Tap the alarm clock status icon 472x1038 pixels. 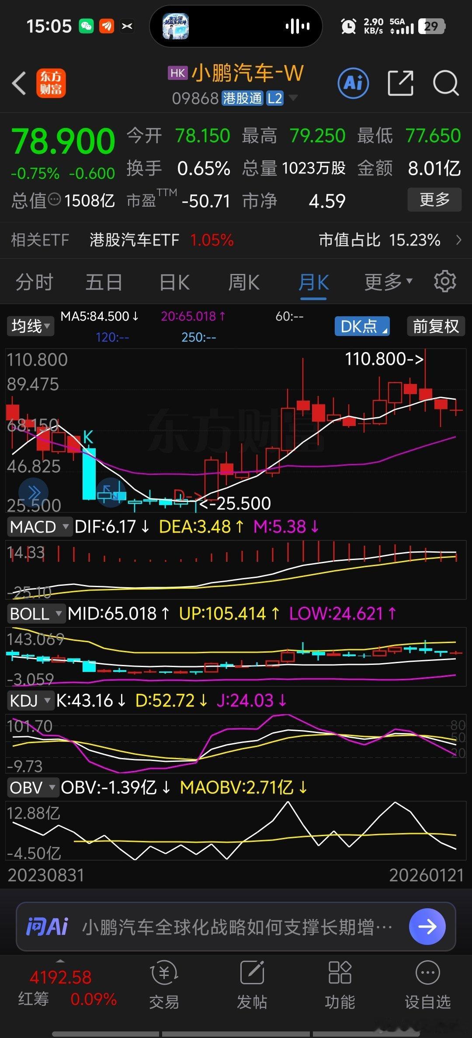pos(348,26)
